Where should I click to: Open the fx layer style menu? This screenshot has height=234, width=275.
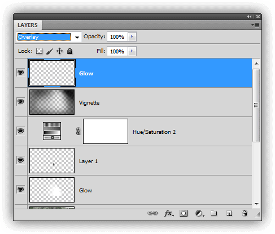coord(169,213)
